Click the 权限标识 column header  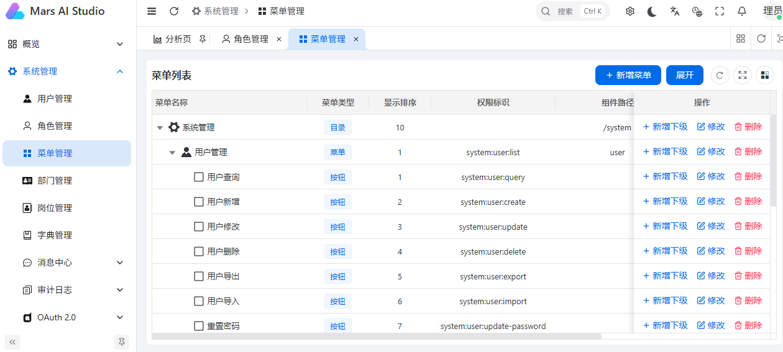tap(493, 102)
